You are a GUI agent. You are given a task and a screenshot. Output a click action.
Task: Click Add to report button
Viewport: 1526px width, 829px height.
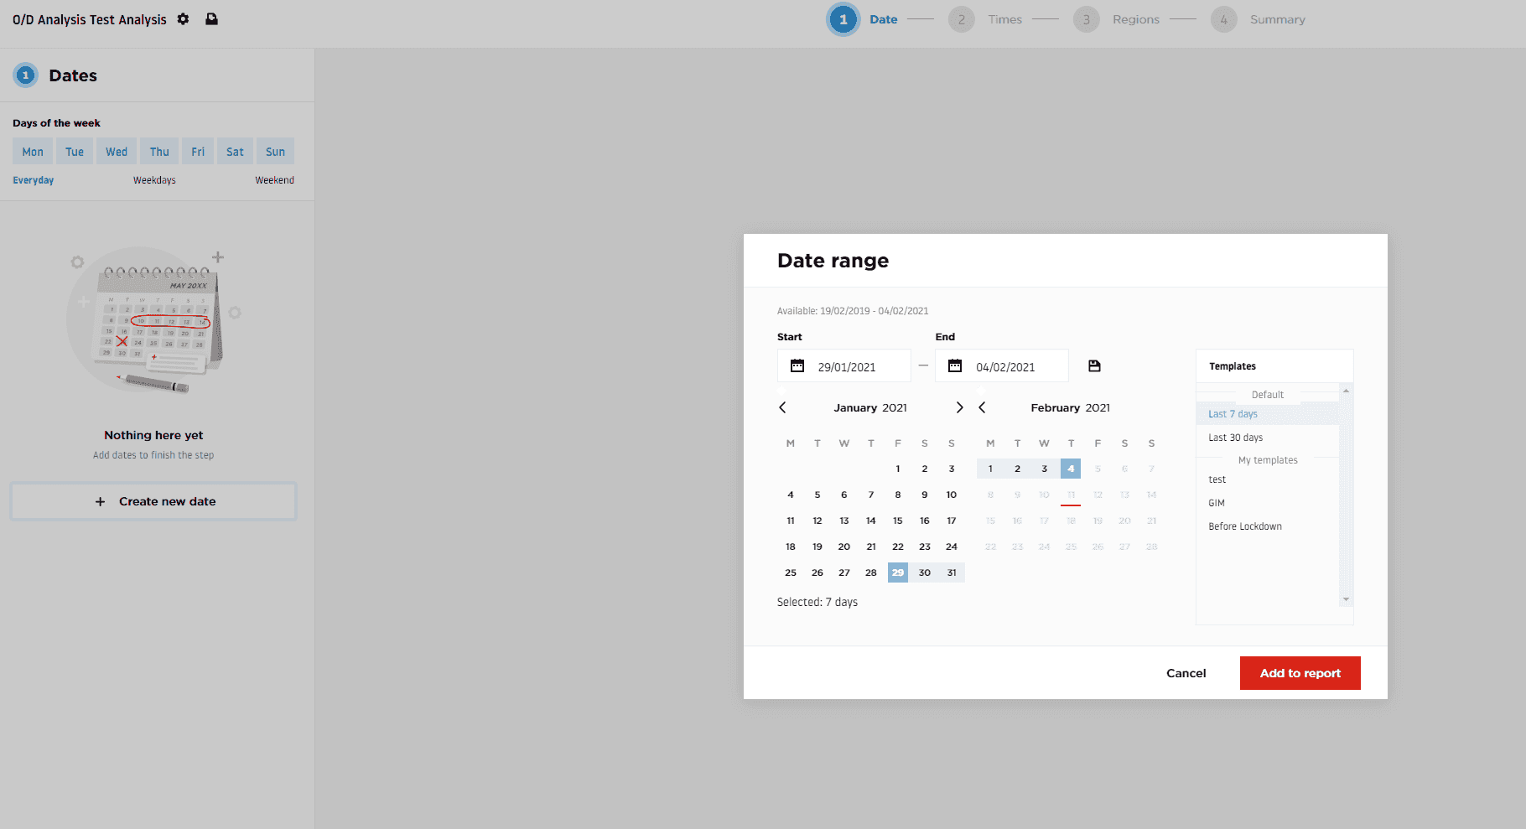pyautogui.click(x=1300, y=673)
